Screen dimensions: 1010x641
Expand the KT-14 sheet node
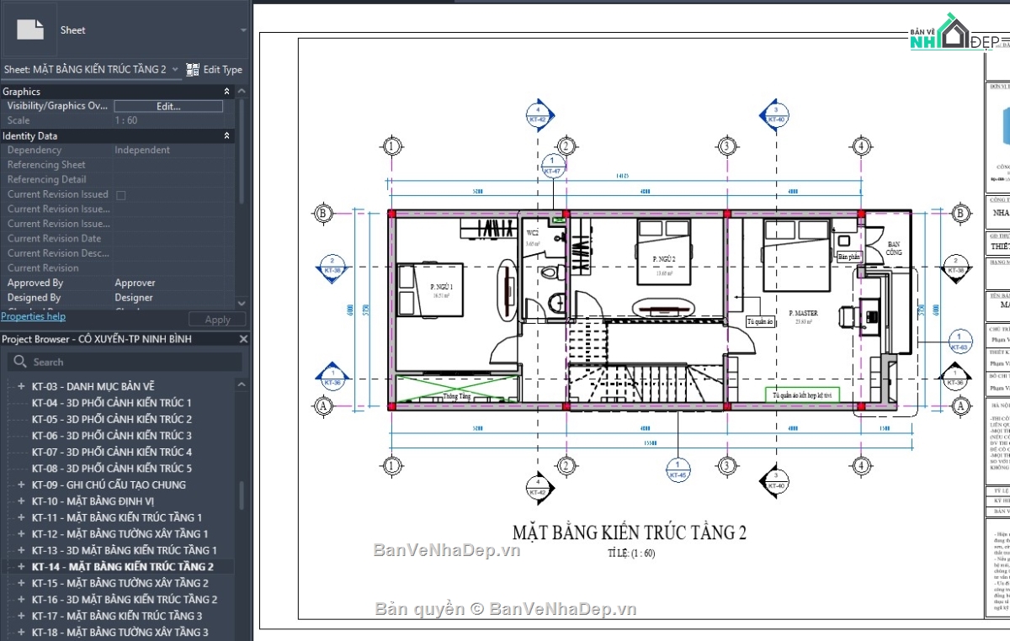pos(21,566)
